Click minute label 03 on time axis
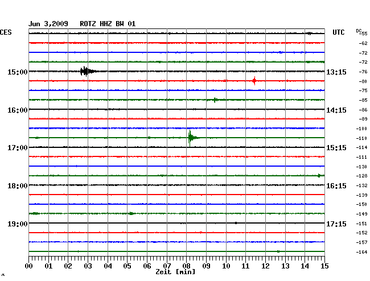The width and height of the screenshot is (370, 281). point(88,266)
